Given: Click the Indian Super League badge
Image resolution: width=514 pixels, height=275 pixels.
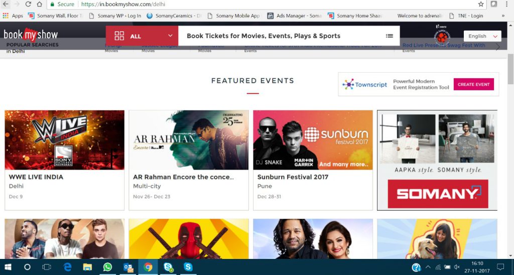Looking at the screenshot, I should (x=442, y=35).
